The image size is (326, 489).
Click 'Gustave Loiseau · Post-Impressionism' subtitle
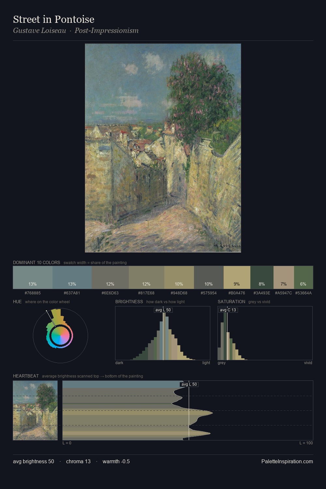point(76,31)
